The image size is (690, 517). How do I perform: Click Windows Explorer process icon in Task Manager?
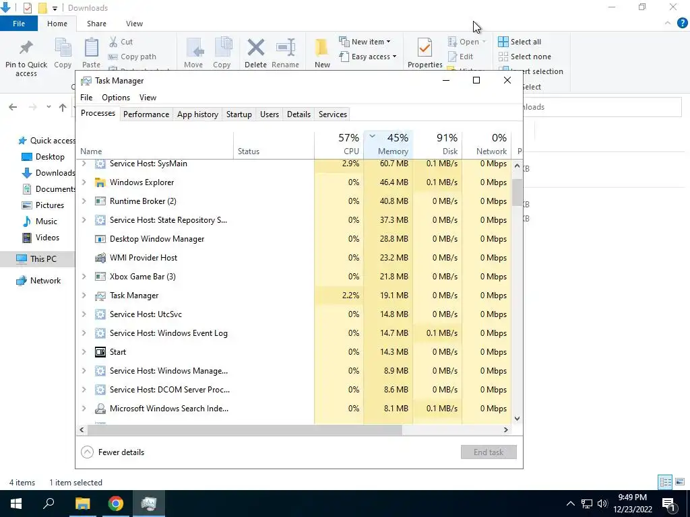100,182
